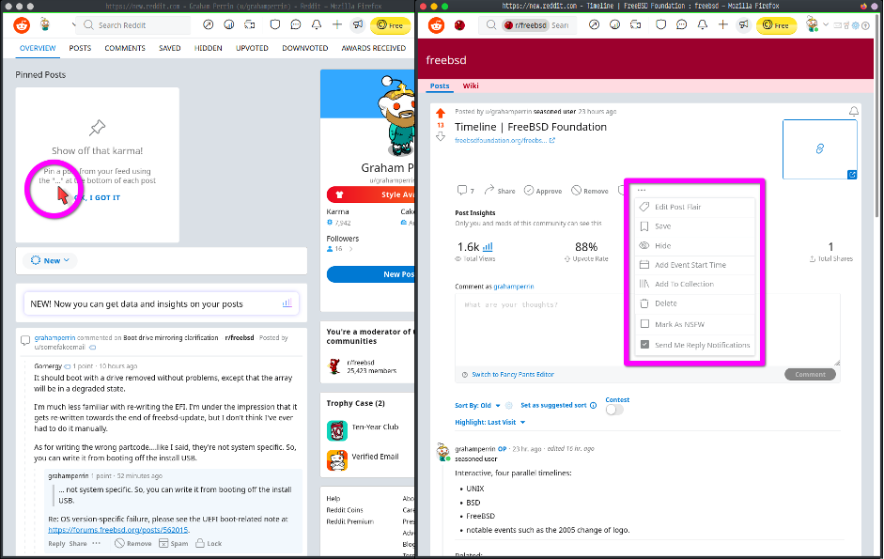Downvote the Timeline FreeBSD Foundation post

point(441,137)
